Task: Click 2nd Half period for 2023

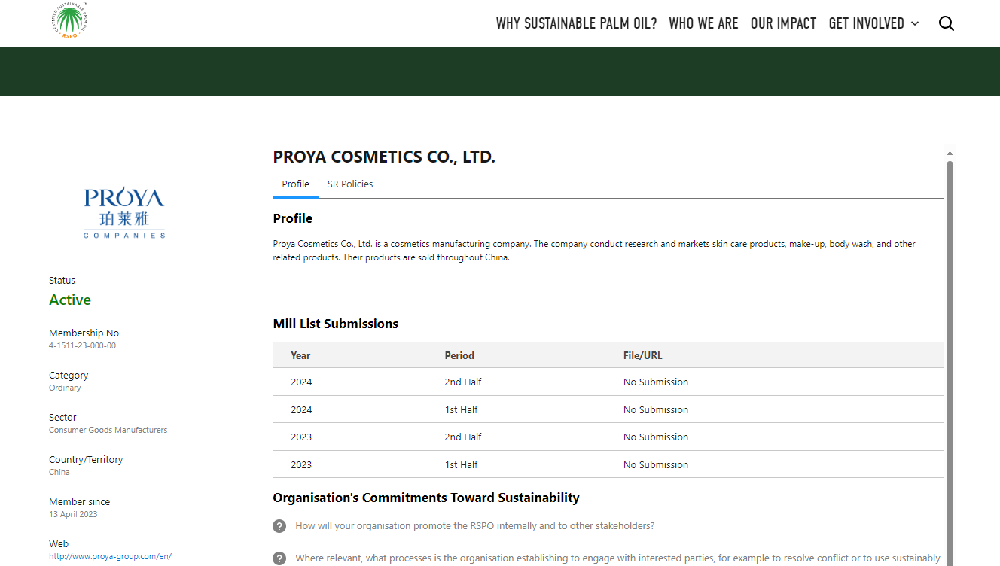Action: click(463, 437)
